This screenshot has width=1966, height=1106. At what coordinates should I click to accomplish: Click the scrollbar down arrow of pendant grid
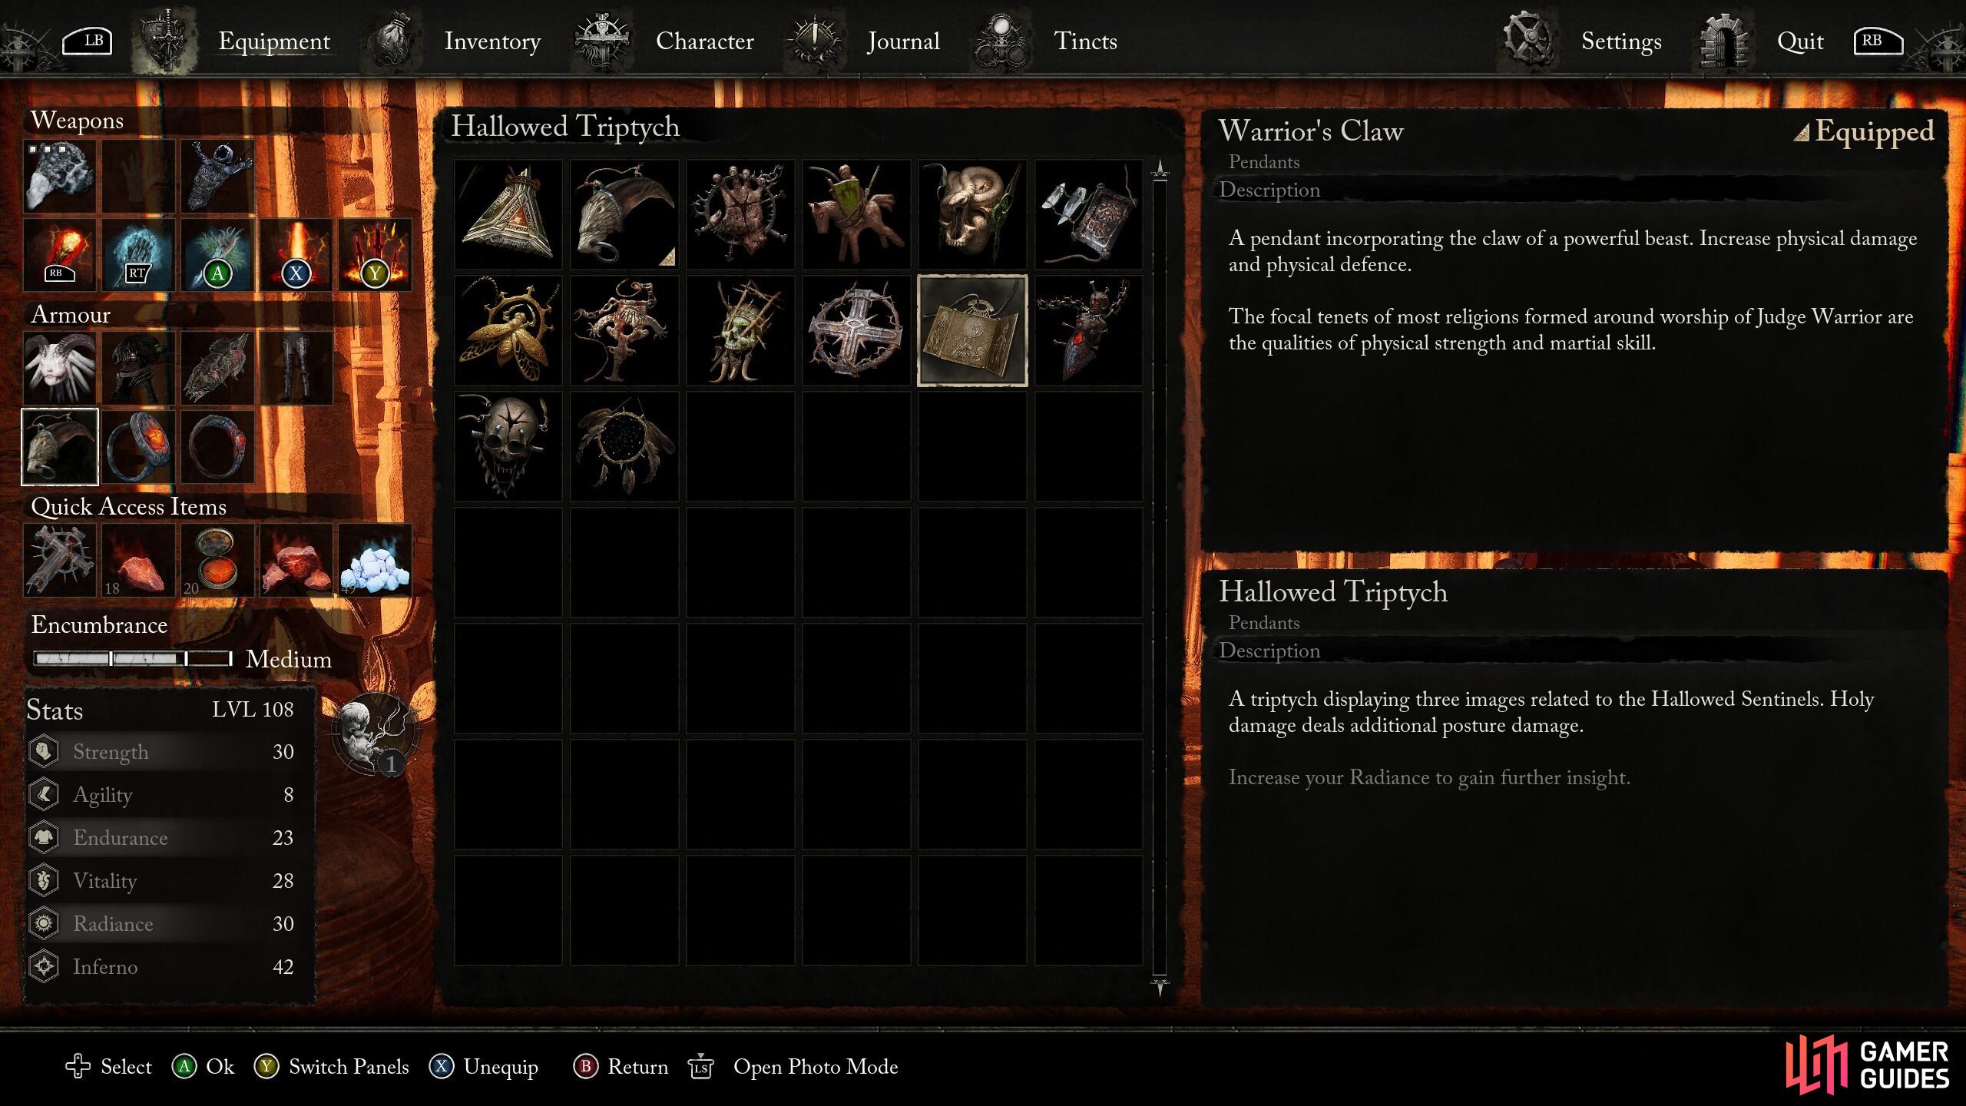tap(1160, 987)
